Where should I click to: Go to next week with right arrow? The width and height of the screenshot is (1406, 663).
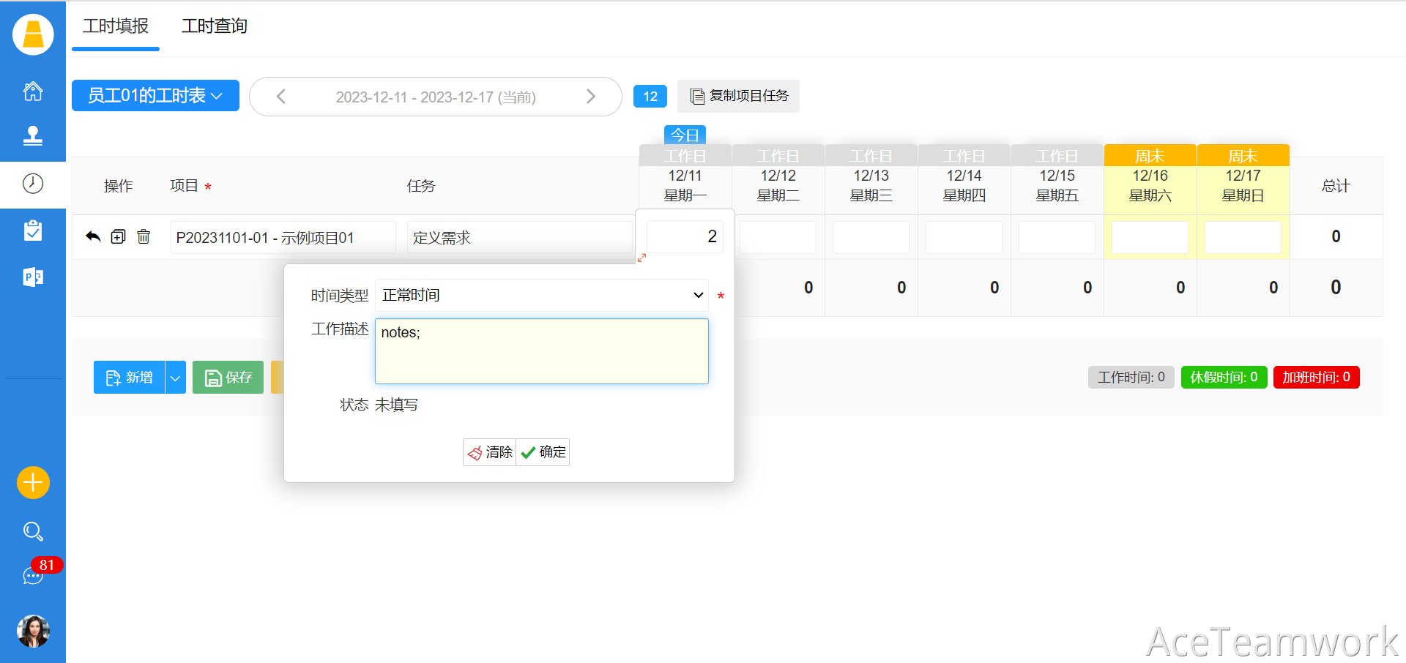(x=591, y=97)
